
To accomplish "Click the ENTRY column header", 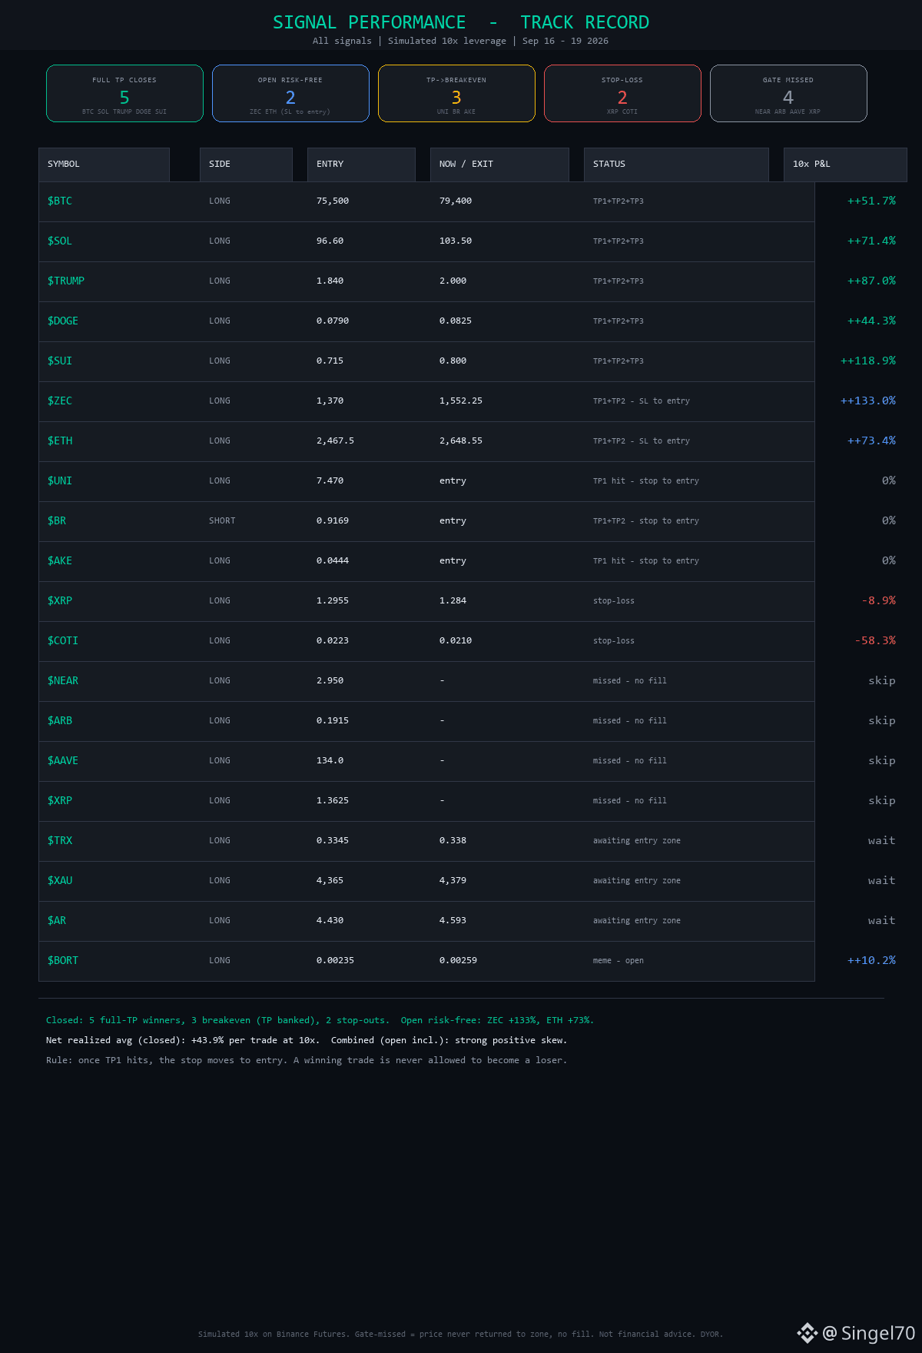I will pos(361,165).
